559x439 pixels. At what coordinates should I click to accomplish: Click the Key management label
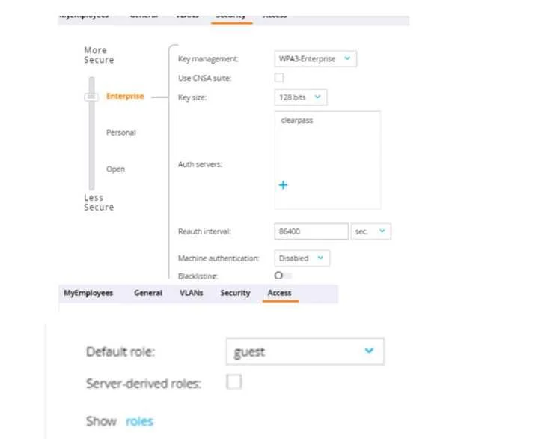[x=209, y=59]
